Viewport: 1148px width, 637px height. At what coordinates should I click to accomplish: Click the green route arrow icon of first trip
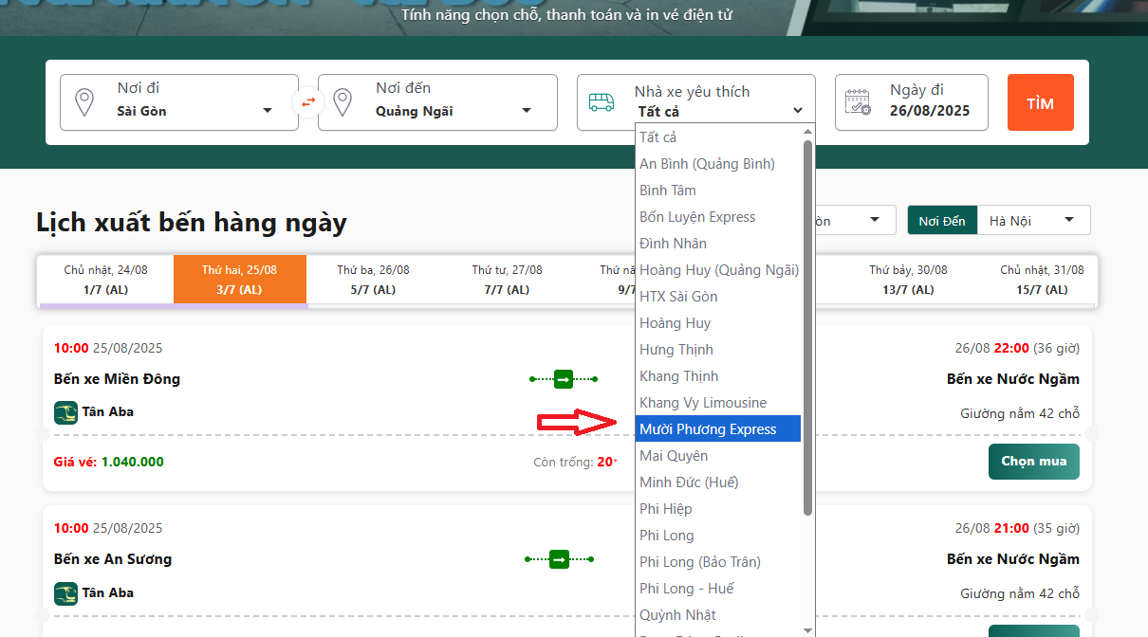tap(563, 379)
